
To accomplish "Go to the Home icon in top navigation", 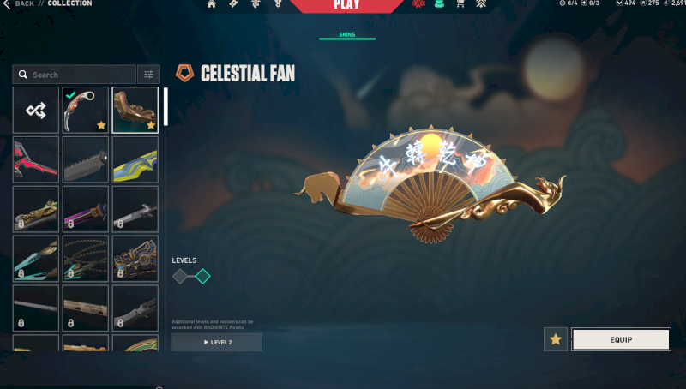I will [211, 4].
